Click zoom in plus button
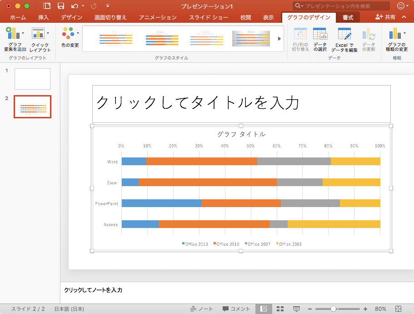 tap(365, 309)
